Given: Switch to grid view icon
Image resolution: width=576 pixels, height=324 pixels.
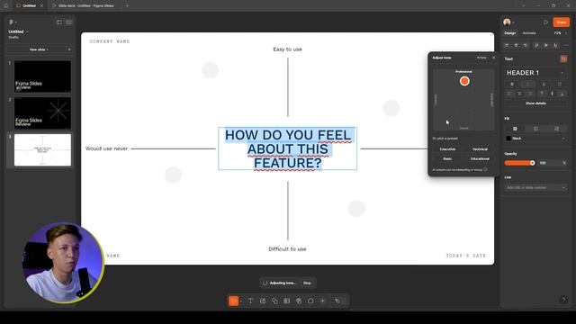Looking at the screenshot, I should click(x=68, y=22).
